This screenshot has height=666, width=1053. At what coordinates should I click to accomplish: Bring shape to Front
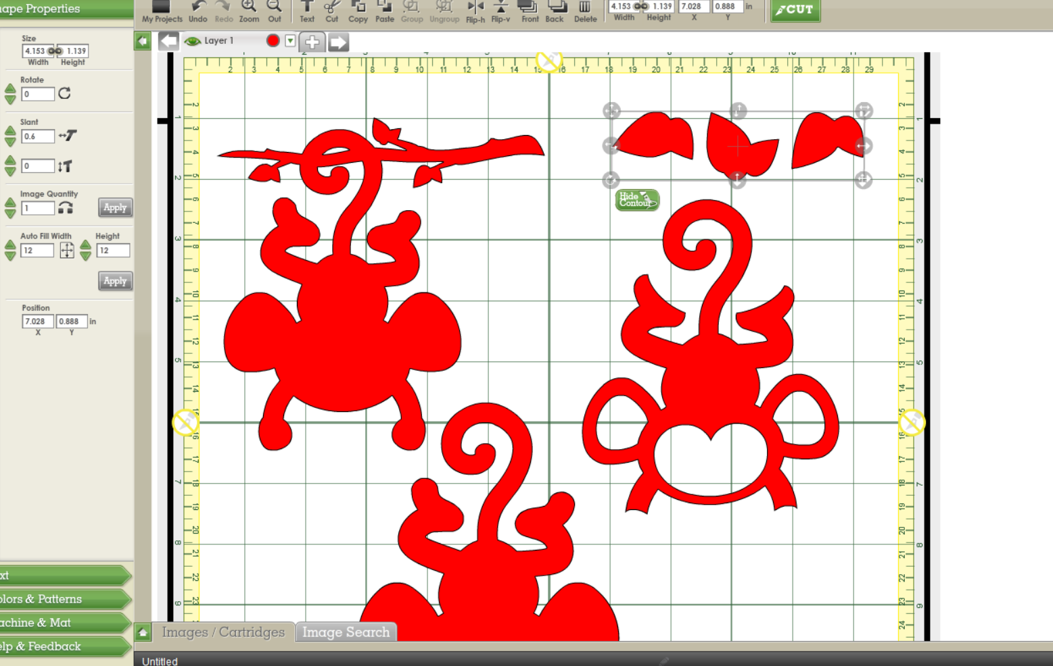(530, 7)
